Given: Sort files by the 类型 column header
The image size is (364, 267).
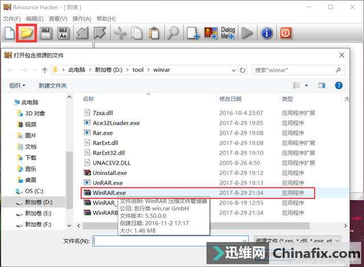Looking at the screenshot, I should click(287, 99).
